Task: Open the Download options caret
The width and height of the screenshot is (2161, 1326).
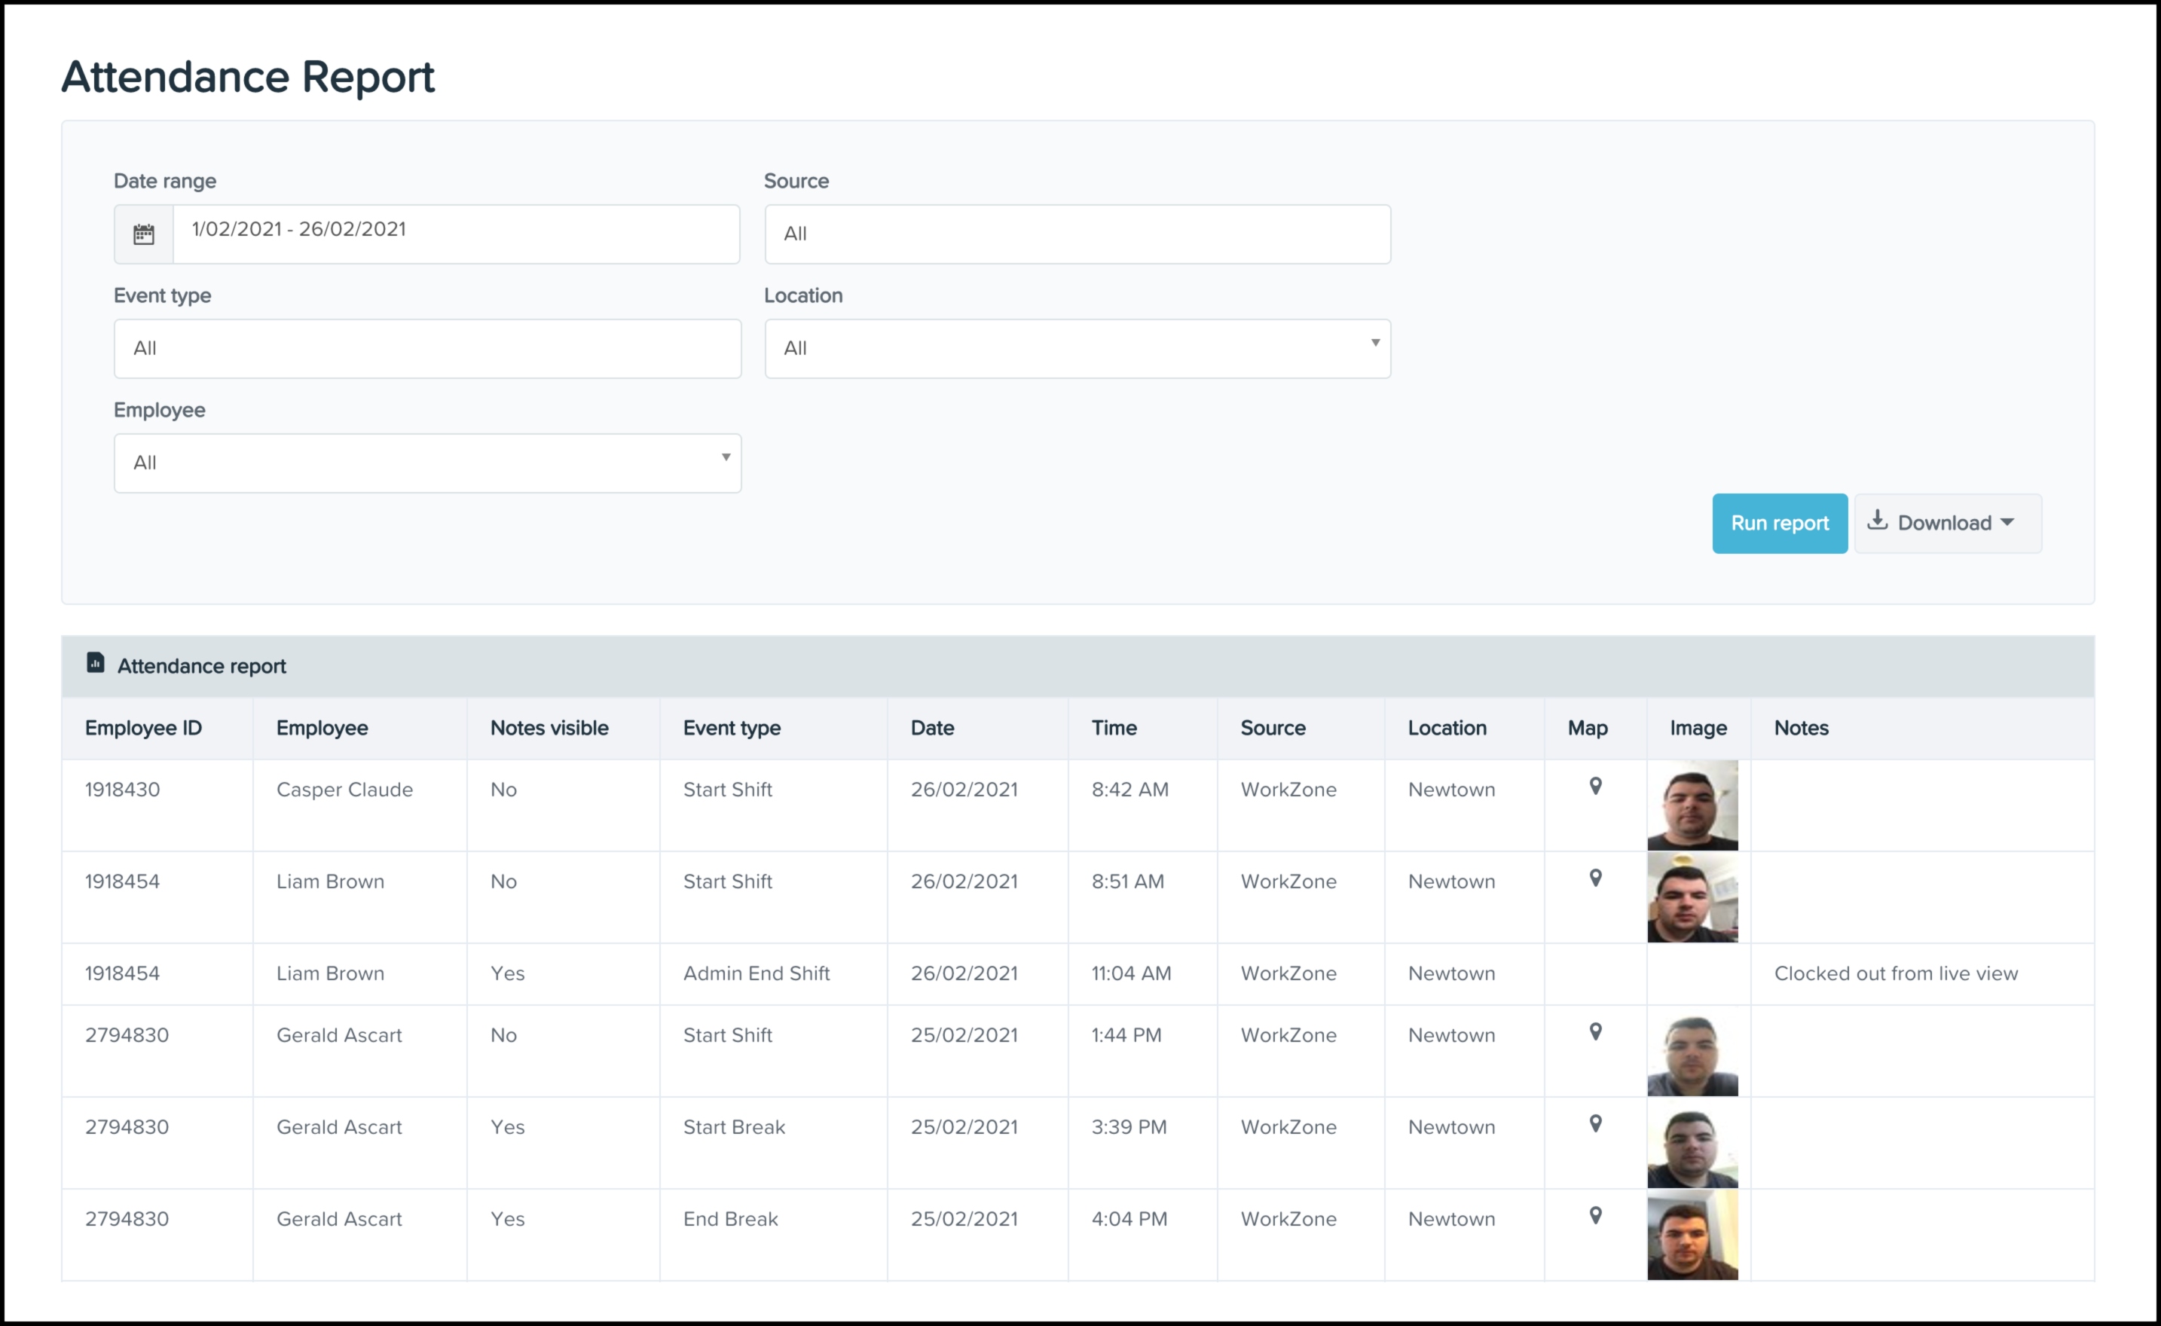Action: 2007,523
